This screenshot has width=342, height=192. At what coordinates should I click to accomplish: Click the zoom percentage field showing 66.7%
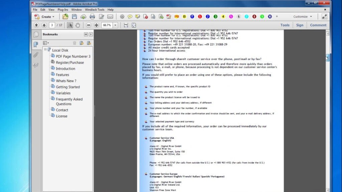tap(107, 25)
